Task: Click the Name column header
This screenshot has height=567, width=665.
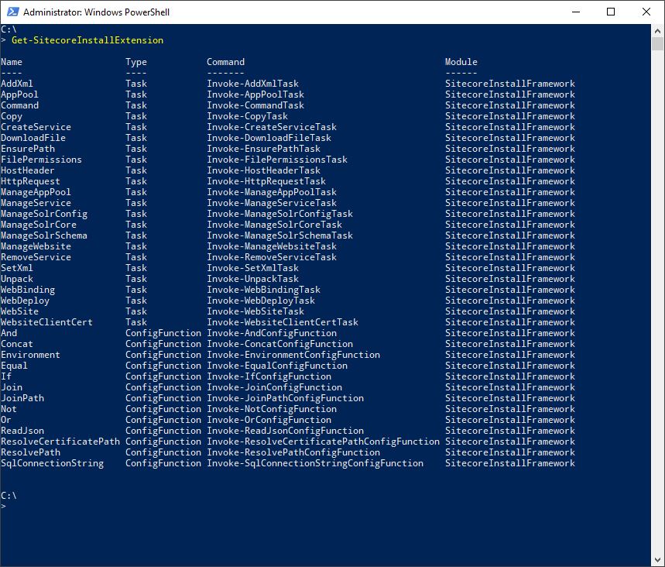Action: pyautogui.click(x=12, y=62)
